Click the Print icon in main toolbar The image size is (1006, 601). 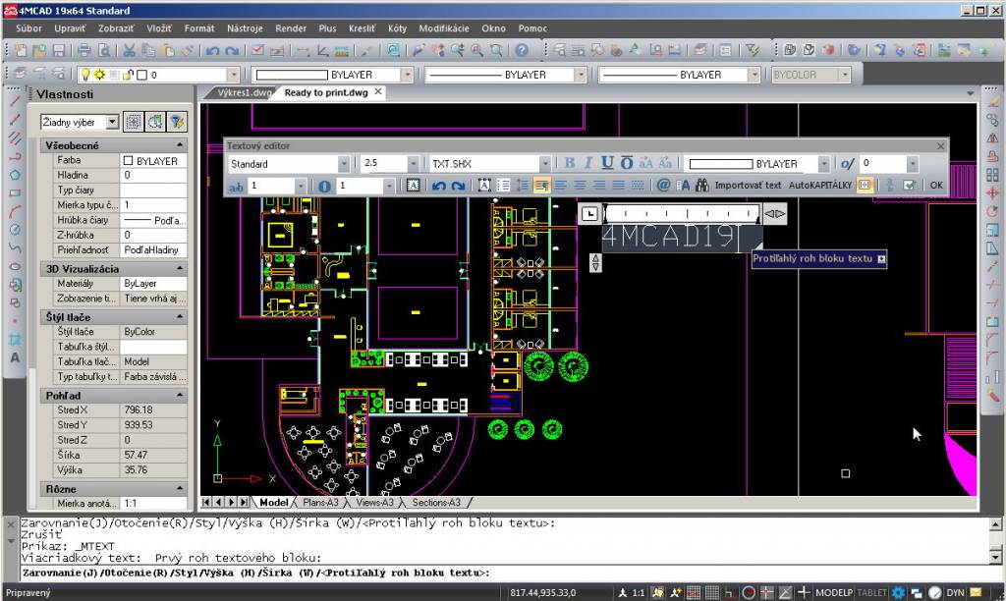pos(84,50)
